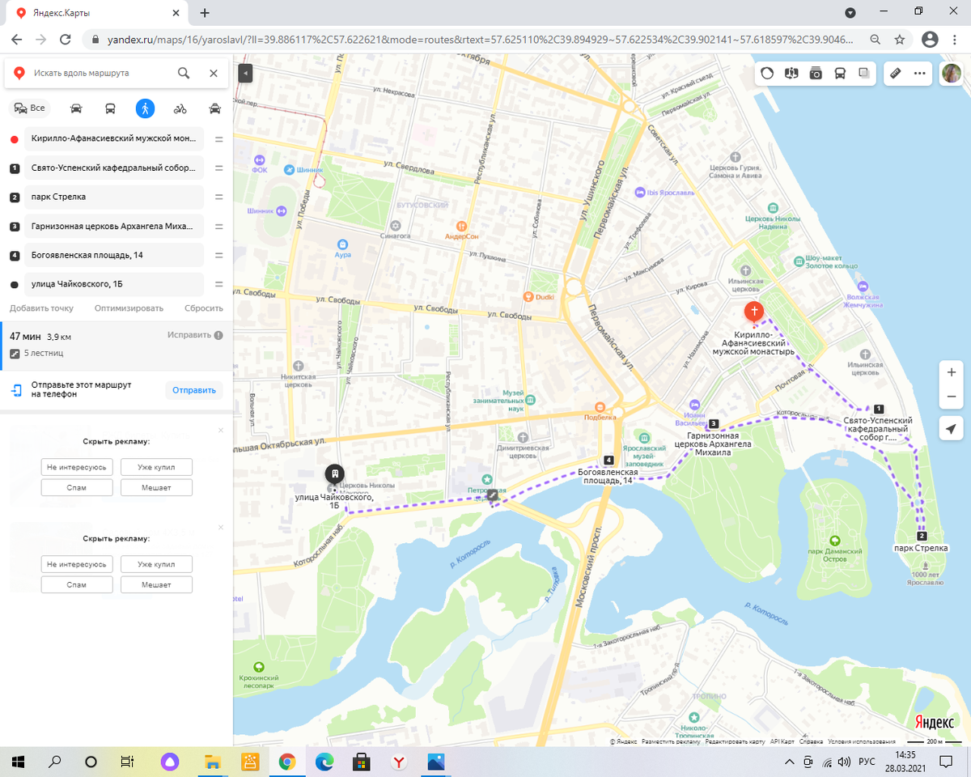
Task: Click the РУС language indicator in system tray
Action: click(867, 762)
